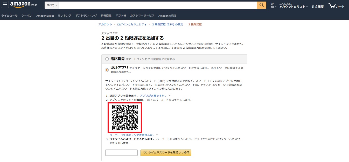Click the search magnifier button
The image size is (349, 162).
click(262, 5)
